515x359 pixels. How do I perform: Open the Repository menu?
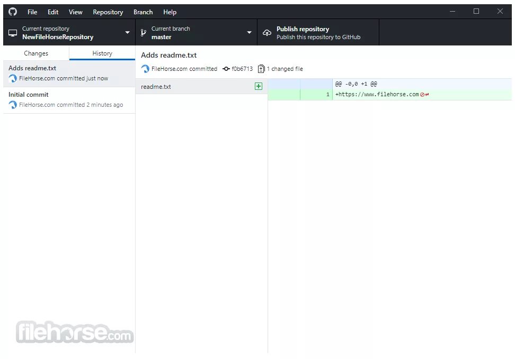pyautogui.click(x=108, y=12)
